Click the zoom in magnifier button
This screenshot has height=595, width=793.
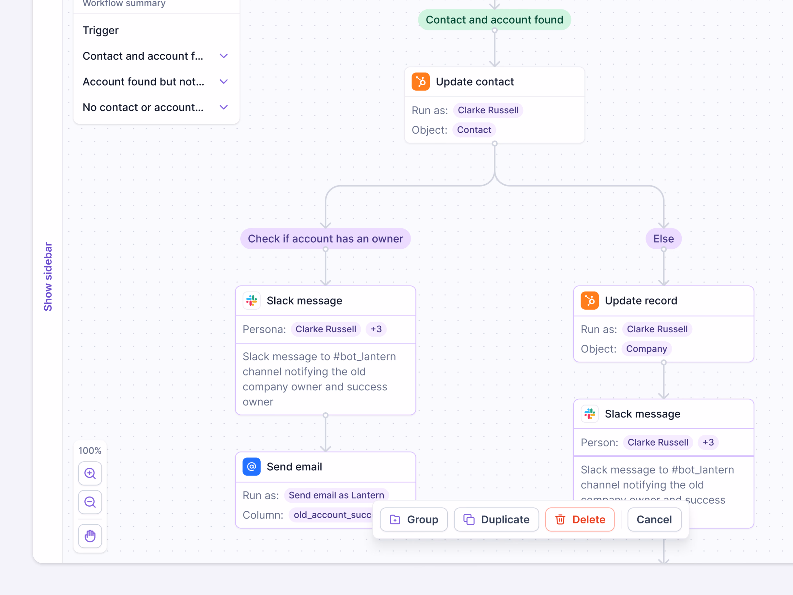click(90, 474)
